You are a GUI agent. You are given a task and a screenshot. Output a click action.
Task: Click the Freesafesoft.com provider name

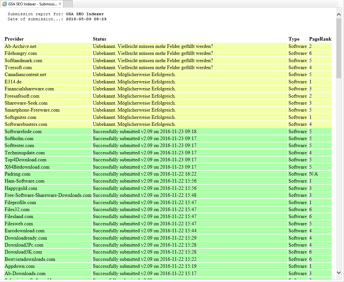coord(22,96)
